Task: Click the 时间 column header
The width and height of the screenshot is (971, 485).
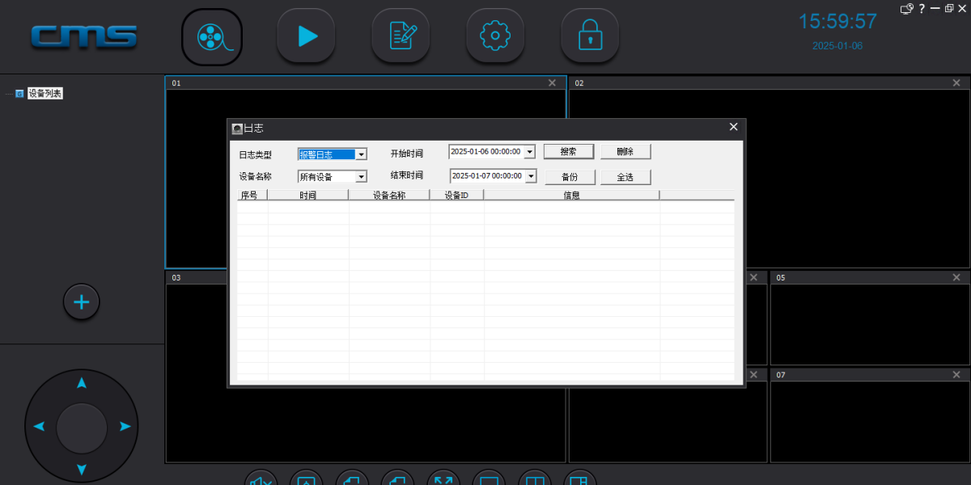Action: (307, 195)
